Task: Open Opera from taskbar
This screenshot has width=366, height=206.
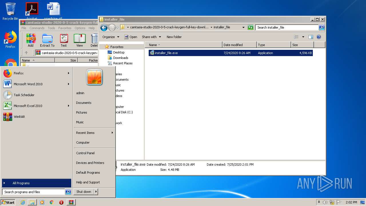Action: tap(61, 202)
